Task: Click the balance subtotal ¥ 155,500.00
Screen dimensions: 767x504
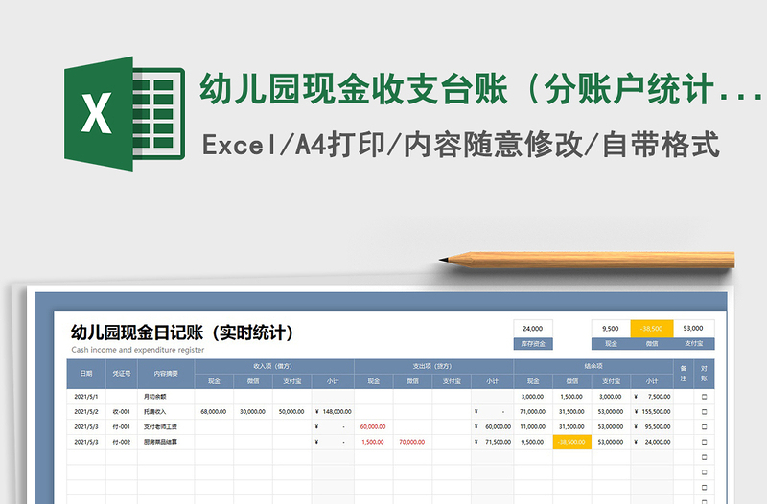Action: point(653,412)
